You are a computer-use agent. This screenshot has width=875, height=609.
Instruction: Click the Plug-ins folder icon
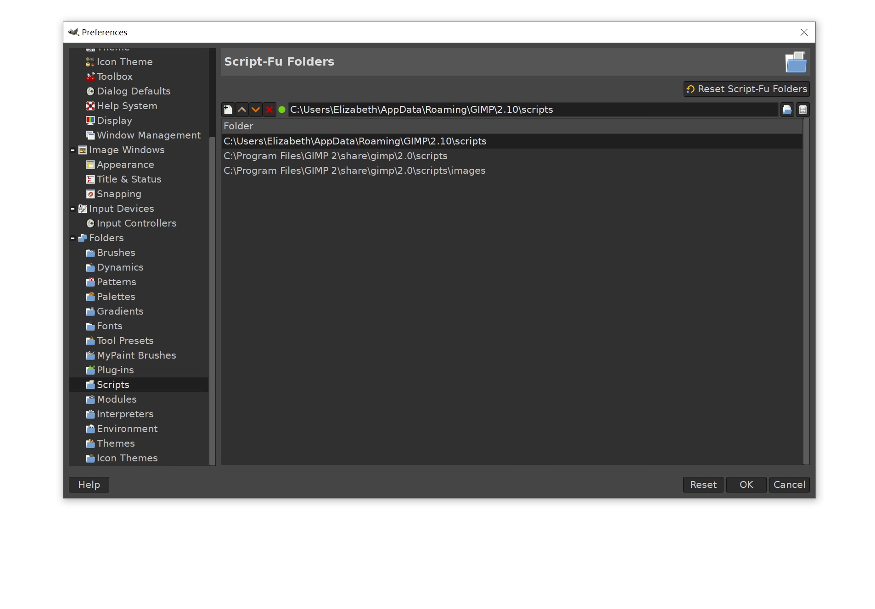(90, 370)
